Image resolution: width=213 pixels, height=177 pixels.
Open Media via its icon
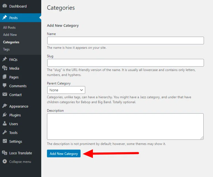pyautogui.click(x=5, y=68)
